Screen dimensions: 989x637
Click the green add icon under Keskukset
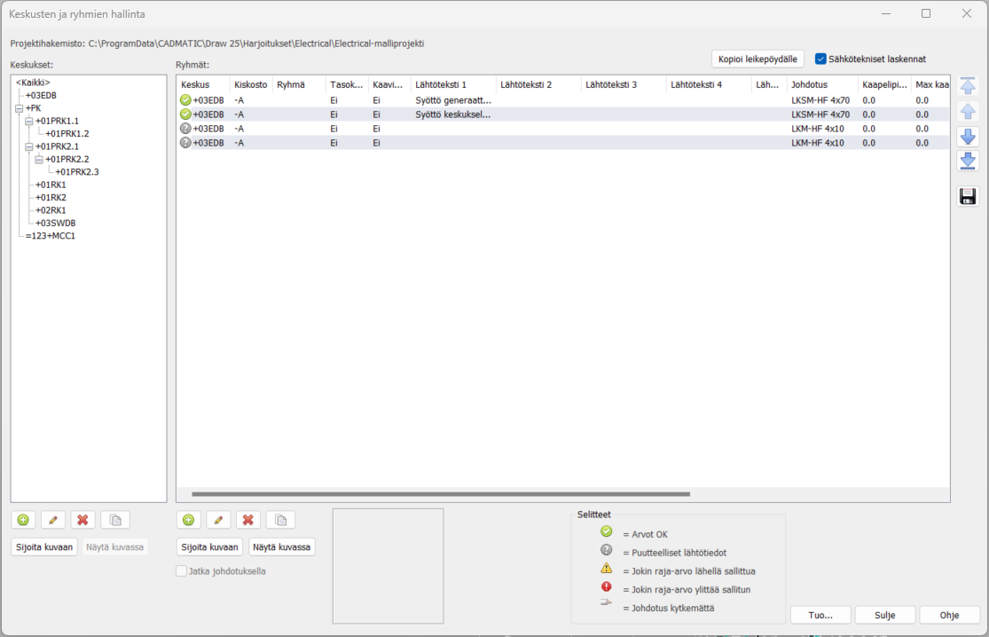pyautogui.click(x=23, y=520)
